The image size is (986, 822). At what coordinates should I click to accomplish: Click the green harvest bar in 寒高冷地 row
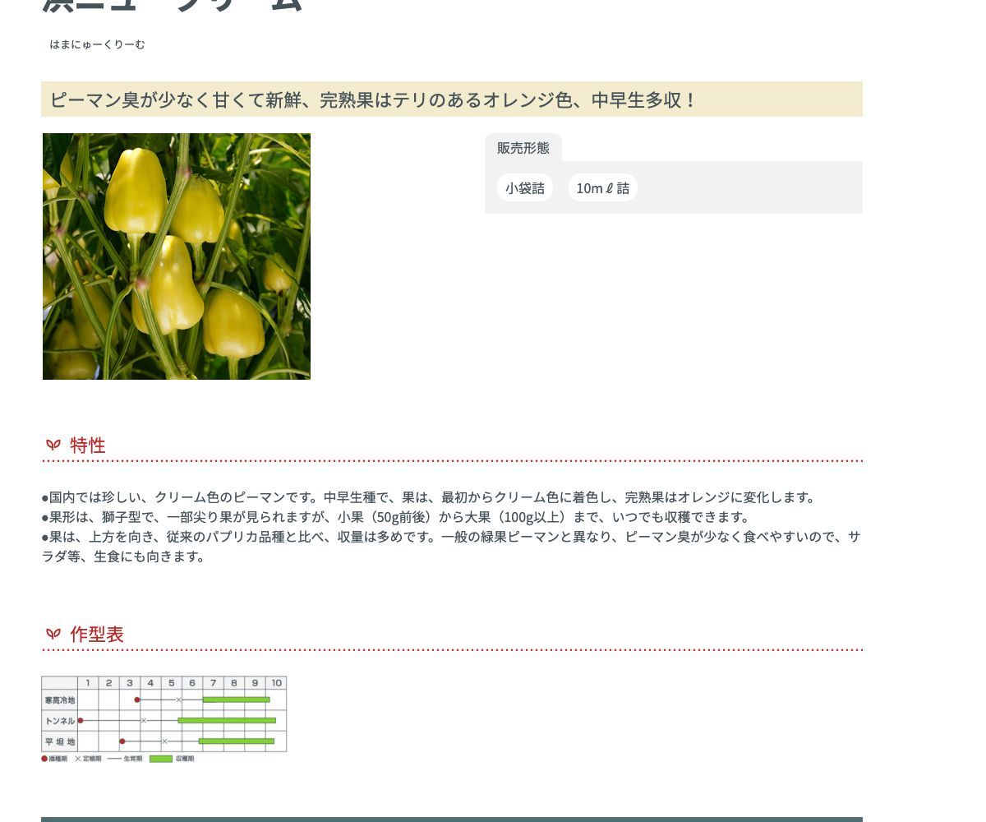(x=236, y=700)
